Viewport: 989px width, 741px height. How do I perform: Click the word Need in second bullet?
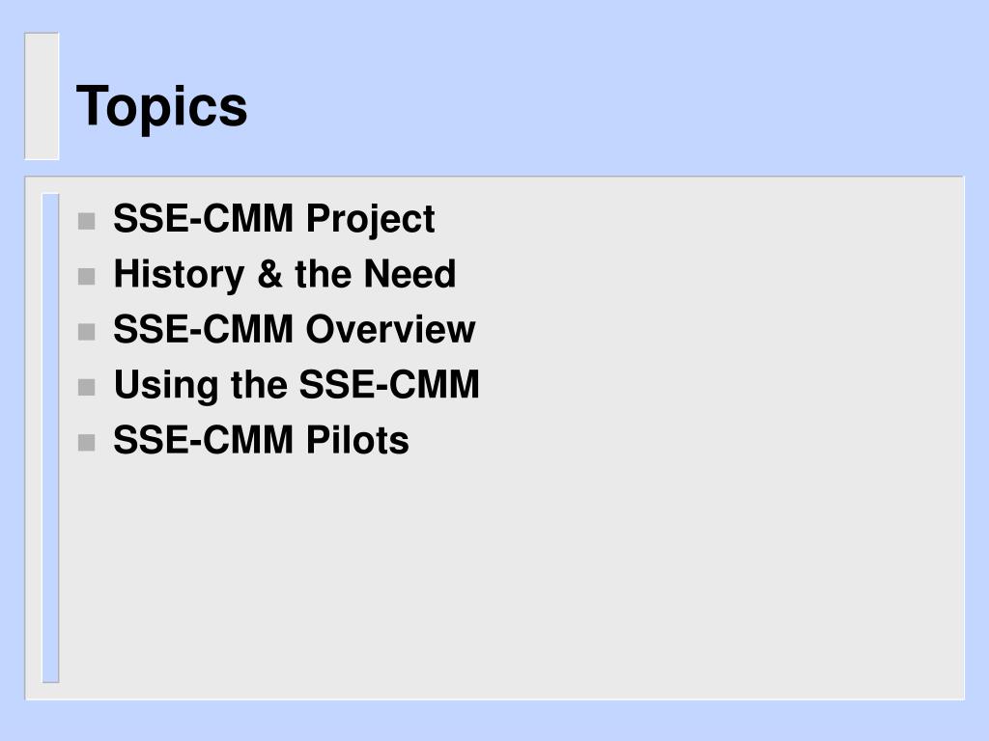[410, 274]
